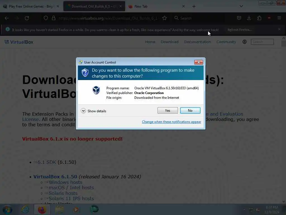This screenshot has height=215, width=286.
Task: Click the tracking protection shield icon
Action: click(x=46, y=18)
